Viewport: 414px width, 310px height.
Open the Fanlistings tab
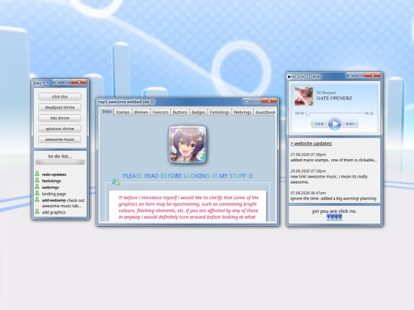pyautogui.click(x=219, y=113)
